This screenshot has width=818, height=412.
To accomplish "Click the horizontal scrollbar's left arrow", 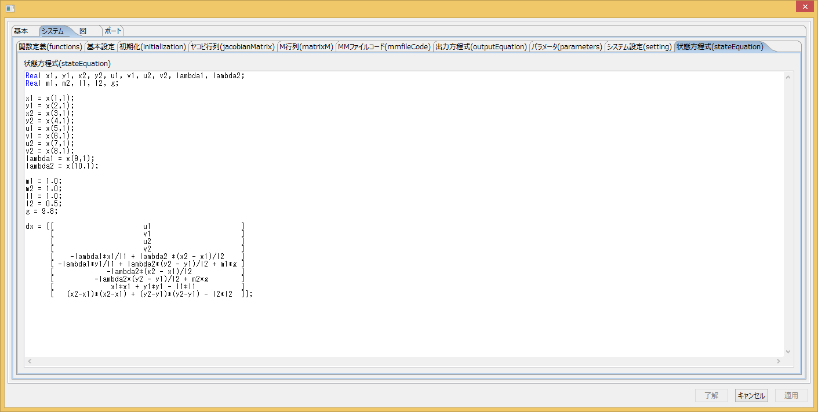I will [x=30, y=361].
